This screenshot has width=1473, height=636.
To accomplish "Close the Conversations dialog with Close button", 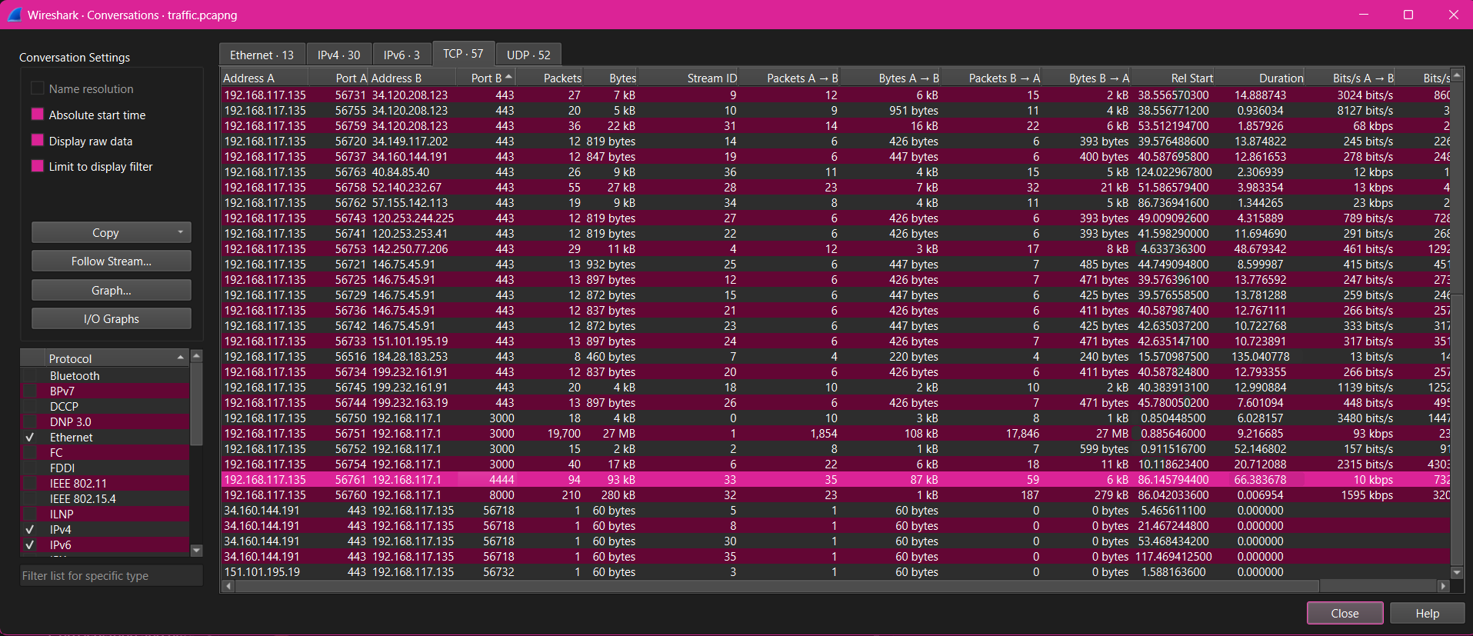I will pos(1345,613).
